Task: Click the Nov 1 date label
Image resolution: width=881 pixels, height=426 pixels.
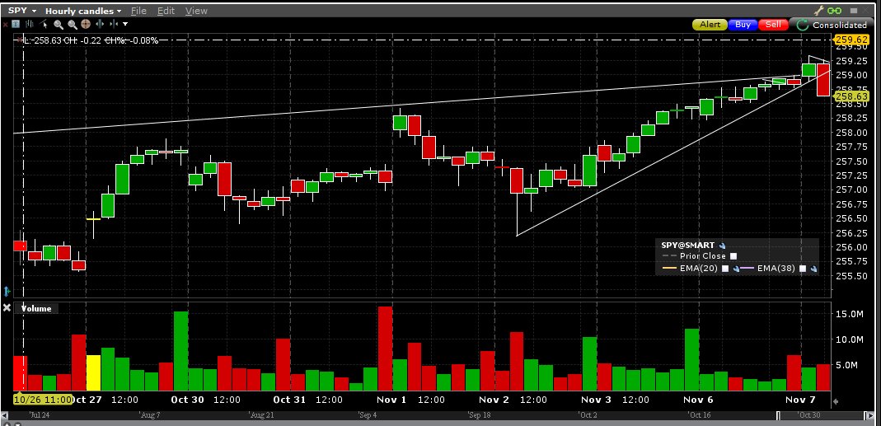Action: click(x=391, y=400)
